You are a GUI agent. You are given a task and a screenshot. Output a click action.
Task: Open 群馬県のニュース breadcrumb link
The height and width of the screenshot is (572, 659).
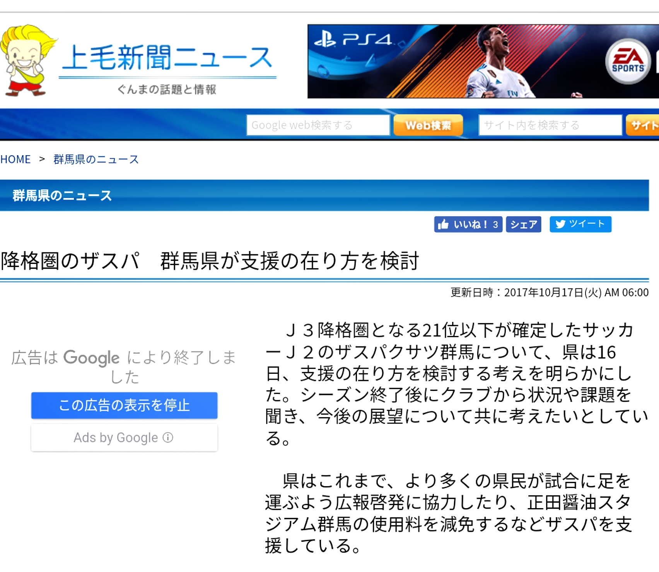tap(96, 159)
